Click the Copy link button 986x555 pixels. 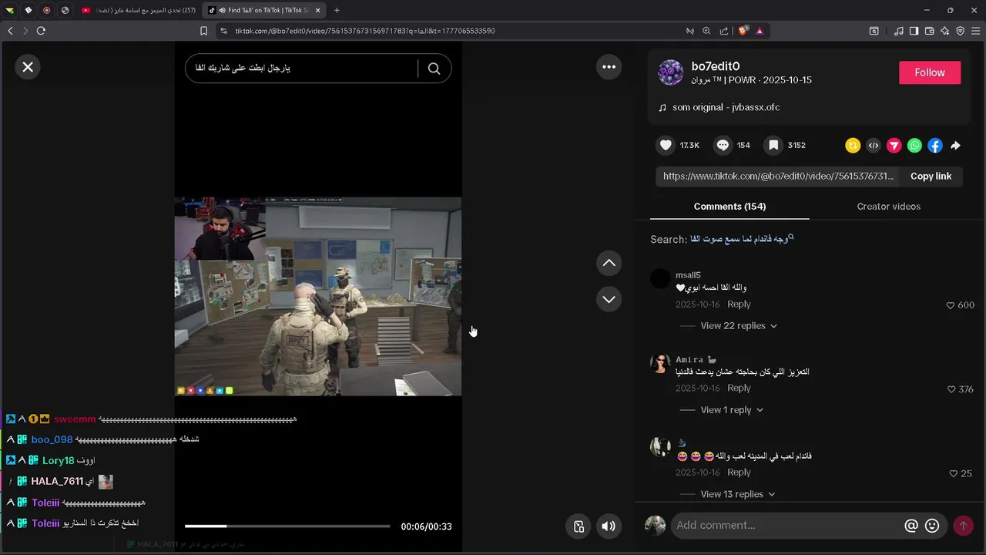[931, 177]
